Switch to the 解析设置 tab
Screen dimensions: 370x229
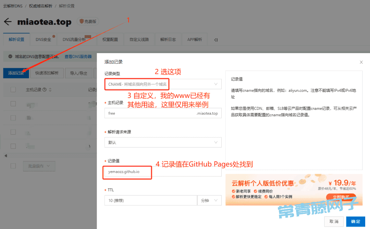tap(16, 39)
